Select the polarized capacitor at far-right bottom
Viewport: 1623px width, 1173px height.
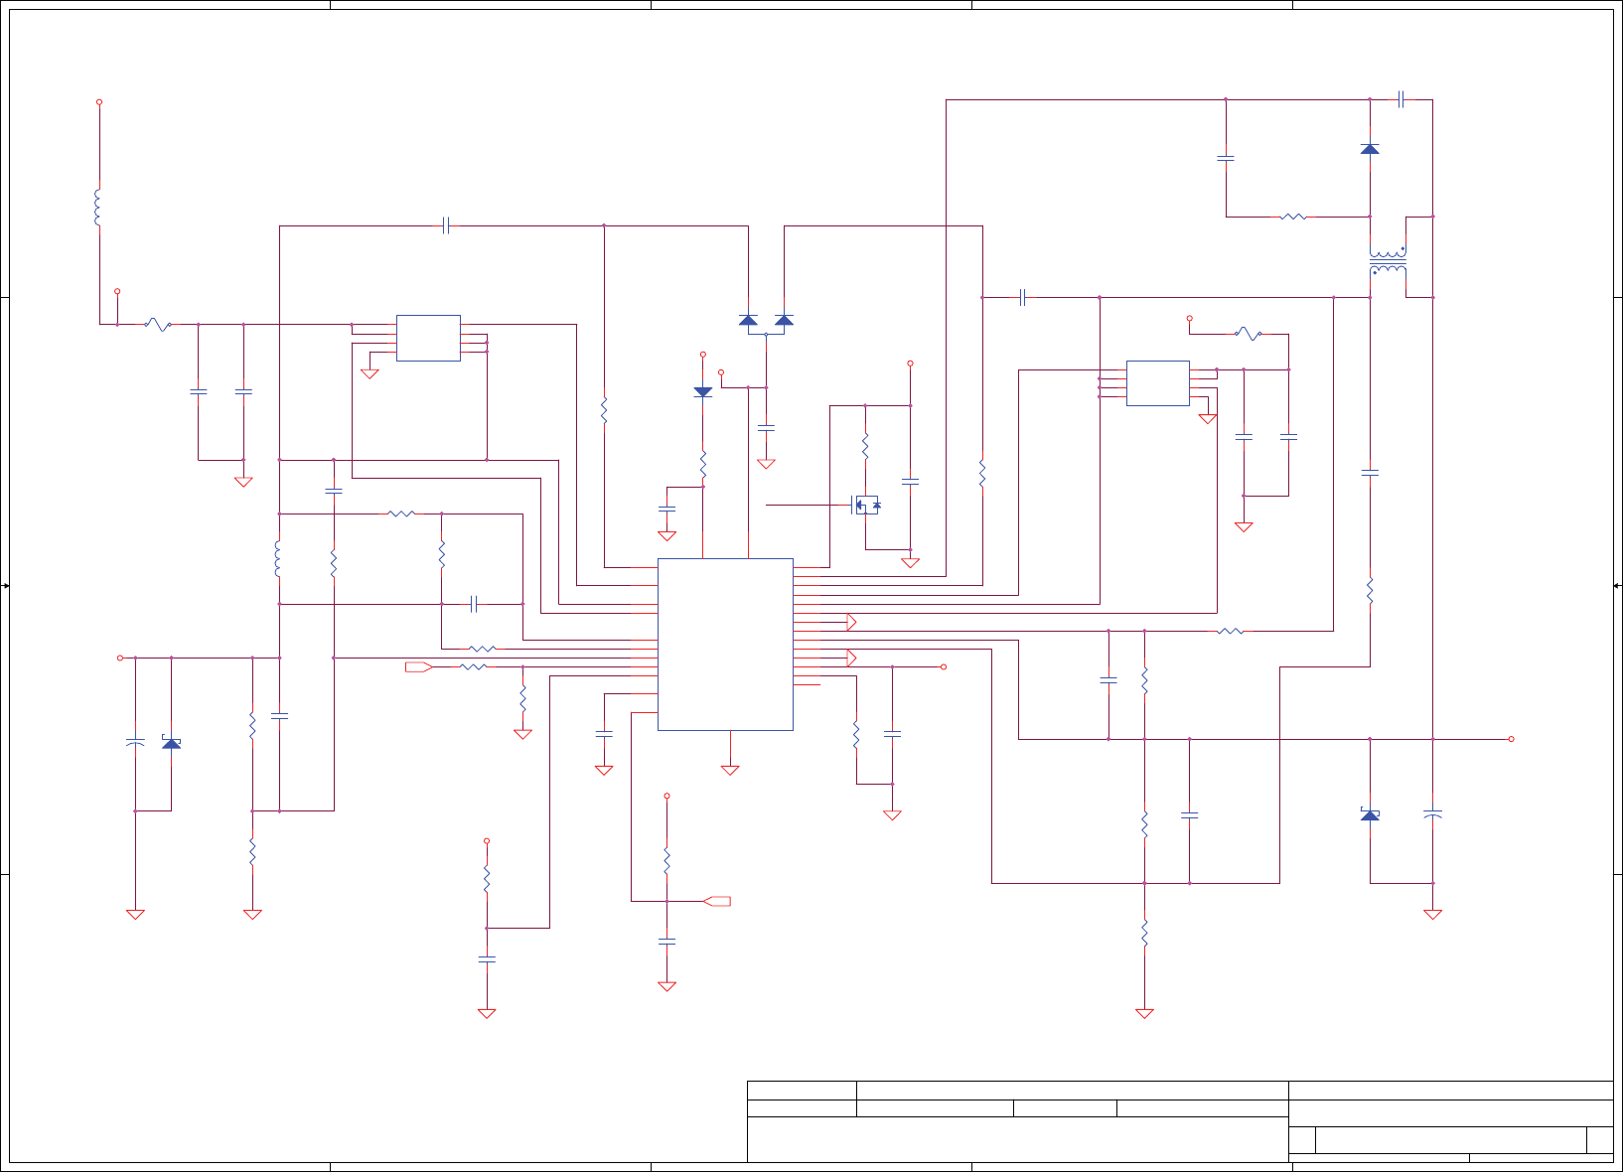pos(1432,813)
